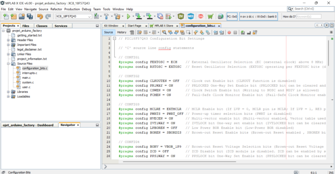The height and width of the screenshot is (174, 335).
Task: Switch to the Start Page tab
Action: pos(134,25)
